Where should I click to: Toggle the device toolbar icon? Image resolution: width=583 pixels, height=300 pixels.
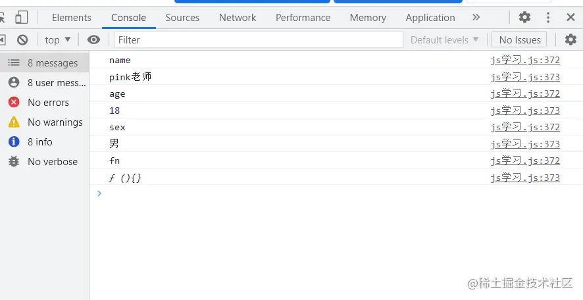click(22, 18)
